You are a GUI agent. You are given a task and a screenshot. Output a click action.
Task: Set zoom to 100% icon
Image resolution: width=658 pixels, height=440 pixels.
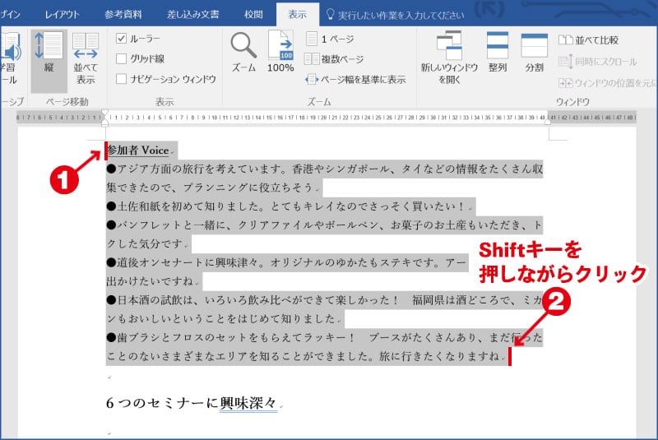(280, 51)
